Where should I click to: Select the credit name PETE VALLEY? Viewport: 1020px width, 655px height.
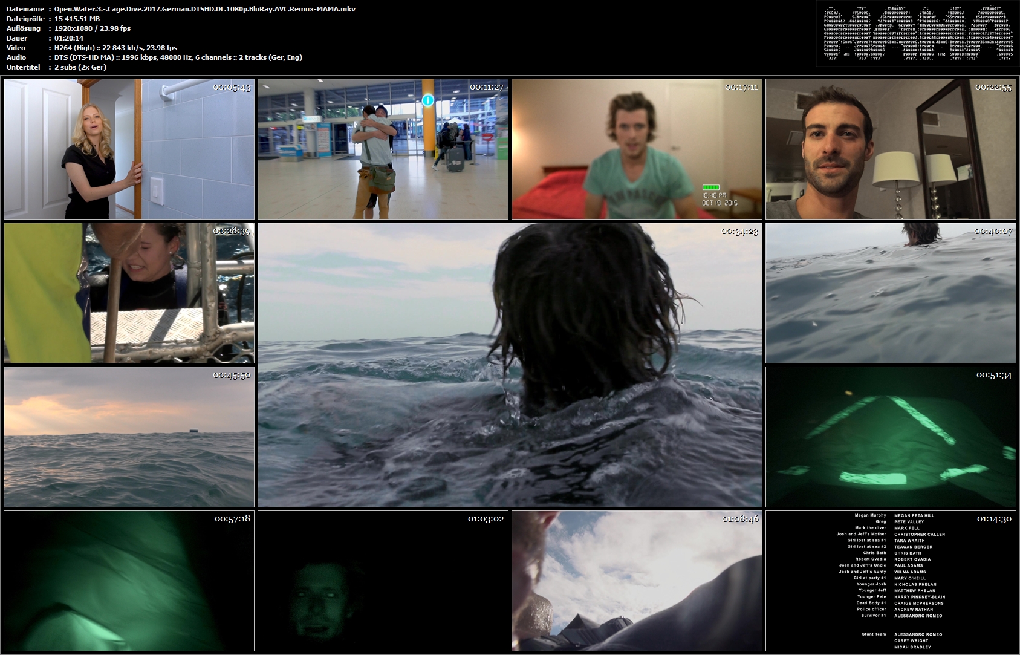point(909,522)
